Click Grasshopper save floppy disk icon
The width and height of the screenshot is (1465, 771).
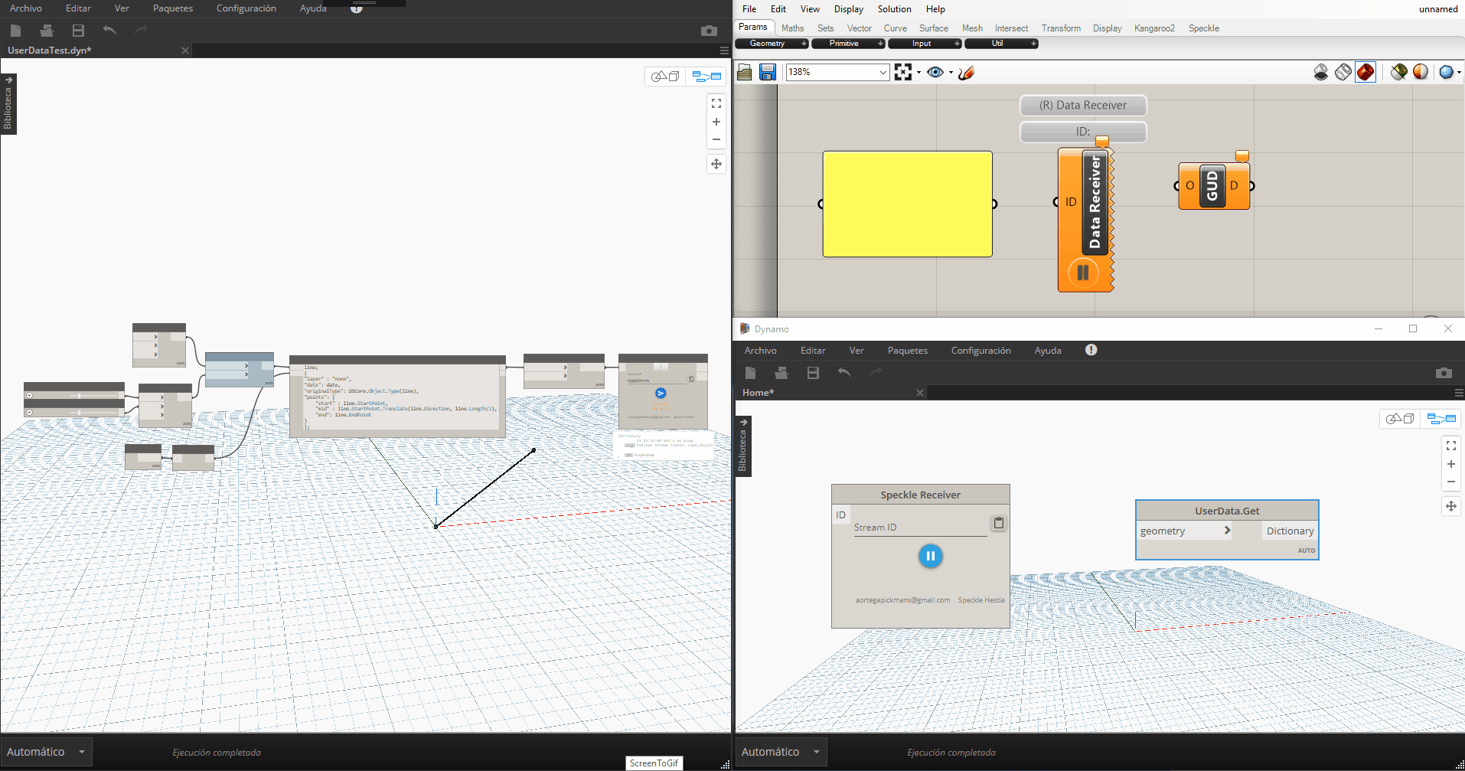point(768,72)
